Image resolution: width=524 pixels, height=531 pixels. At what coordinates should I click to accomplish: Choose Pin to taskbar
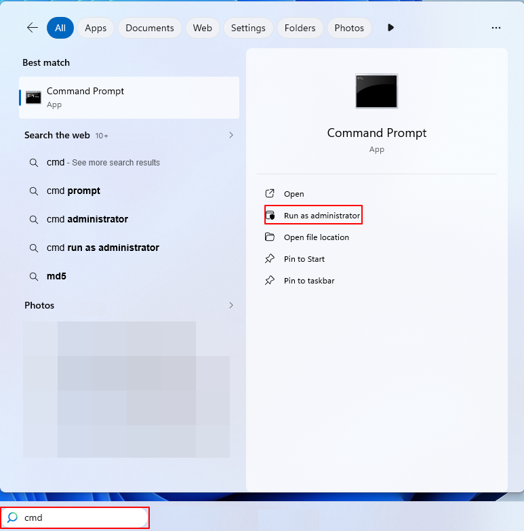pos(309,281)
